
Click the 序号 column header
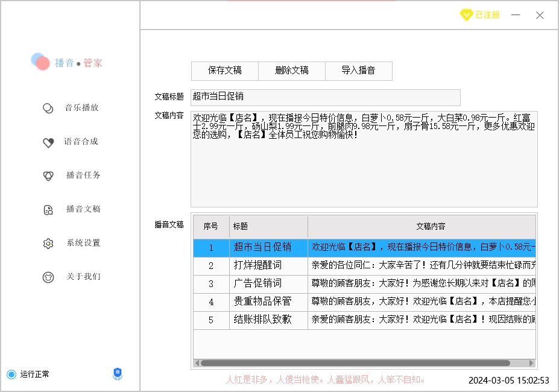coord(211,227)
